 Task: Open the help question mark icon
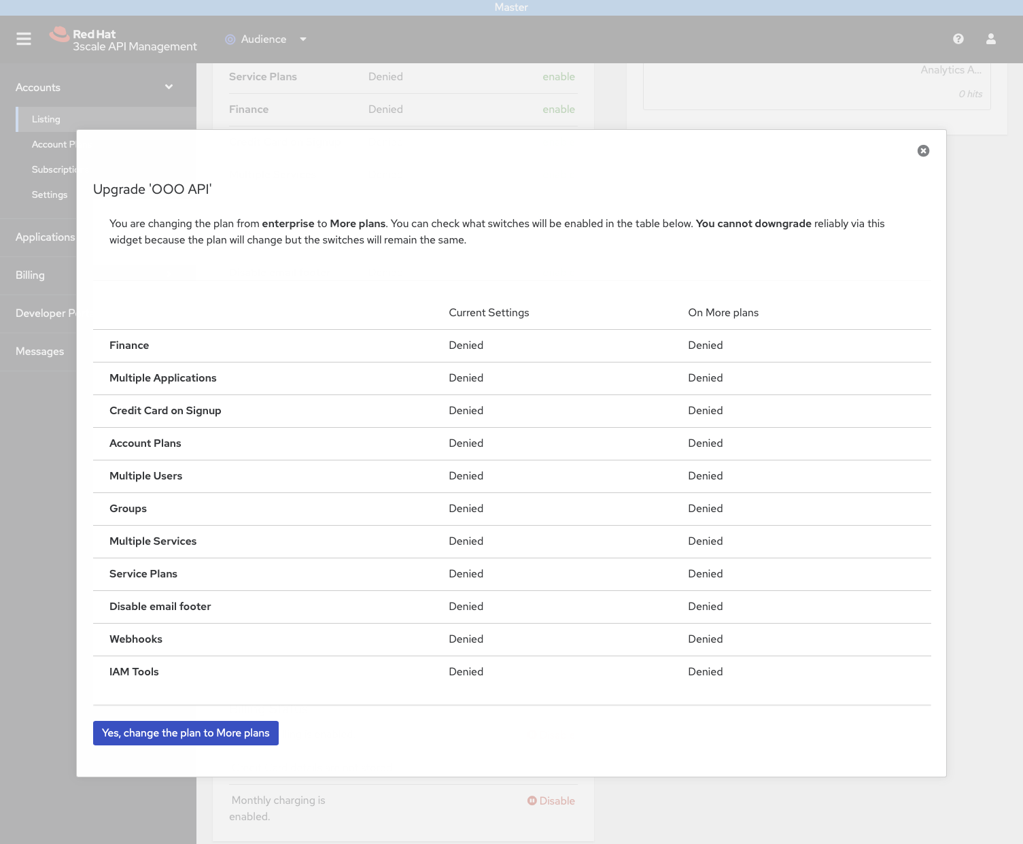coord(958,39)
